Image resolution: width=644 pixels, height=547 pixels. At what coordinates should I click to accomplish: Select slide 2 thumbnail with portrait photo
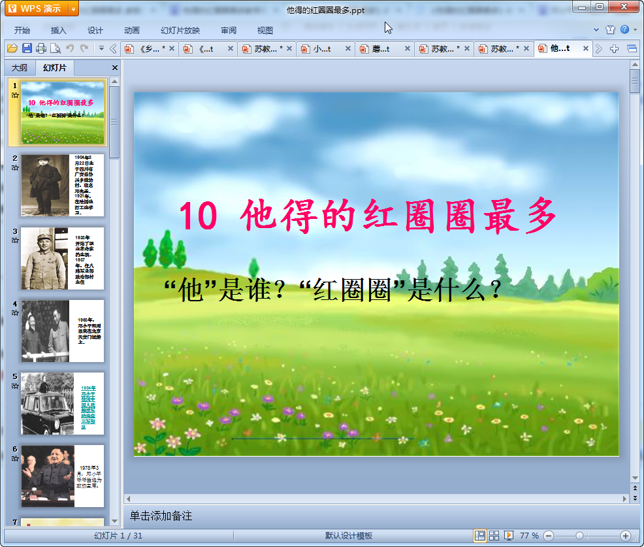click(63, 186)
